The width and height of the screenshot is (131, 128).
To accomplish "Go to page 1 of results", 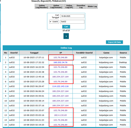I will 66,36.
